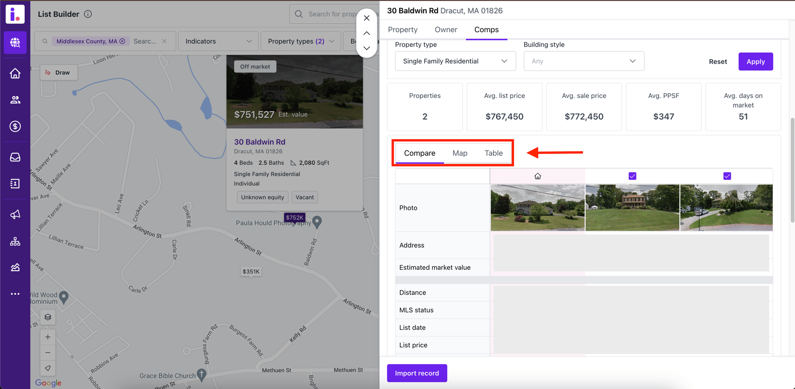Click the List Builder info icon

click(x=88, y=14)
